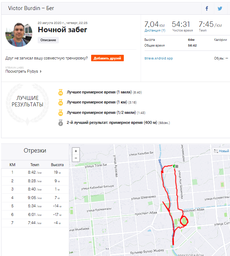Click the start/finish marker on the map
The width and height of the screenshot is (230, 256).
(x=175, y=166)
